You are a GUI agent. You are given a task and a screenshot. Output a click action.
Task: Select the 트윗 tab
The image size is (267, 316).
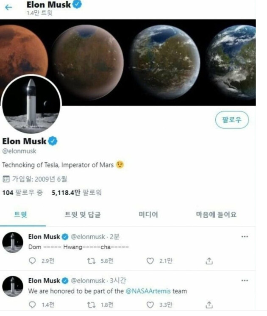coord(21,215)
